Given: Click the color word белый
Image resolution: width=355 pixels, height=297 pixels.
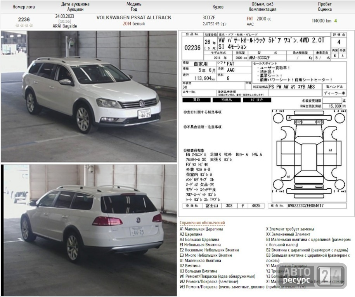Looking at the screenshot, I should 139,24.
